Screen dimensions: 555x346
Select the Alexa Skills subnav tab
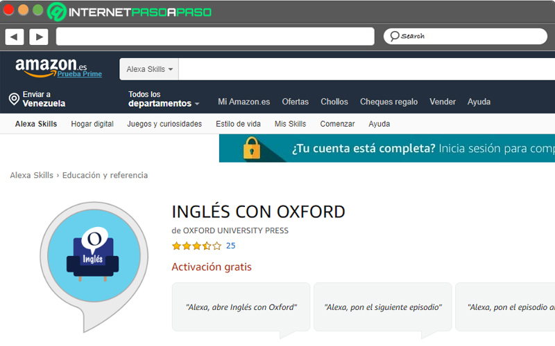(x=36, y=124)
